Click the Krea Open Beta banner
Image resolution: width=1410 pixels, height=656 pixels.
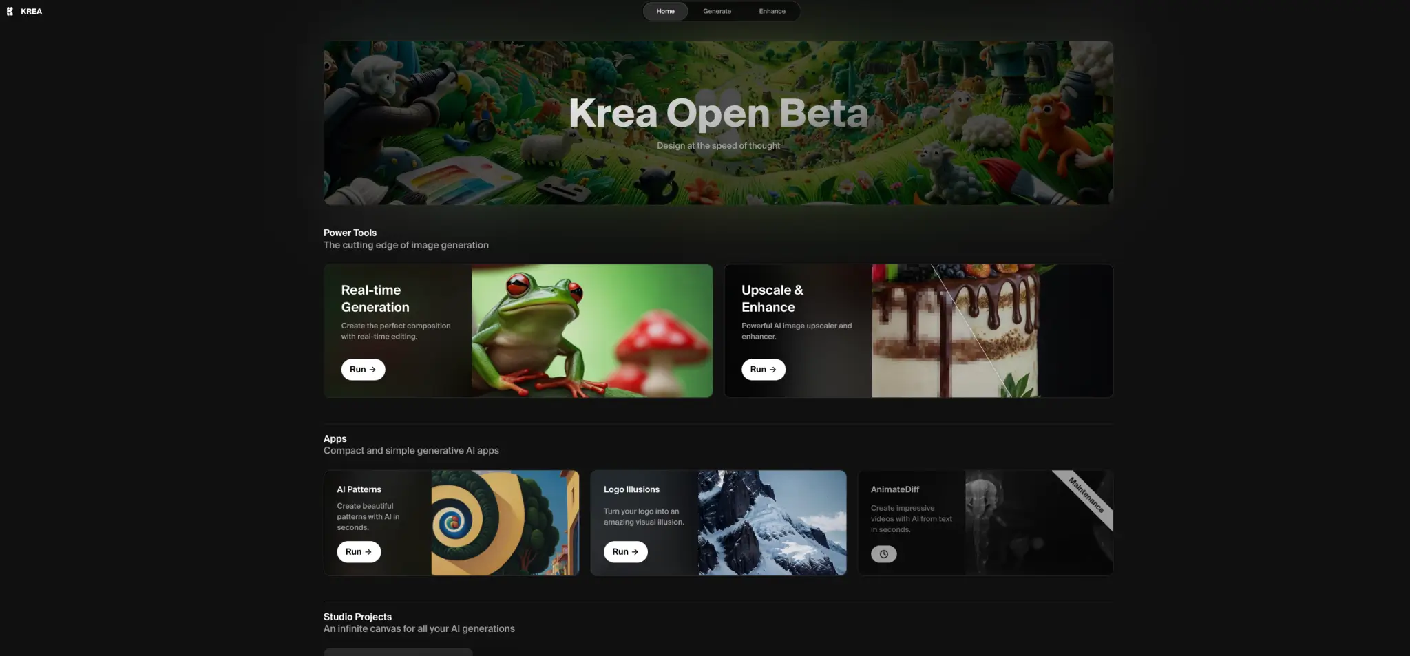(x=718, y=123)
